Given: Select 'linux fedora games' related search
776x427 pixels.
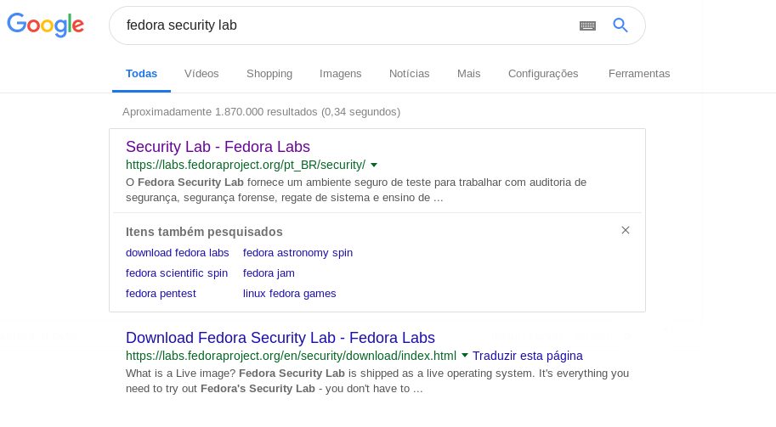Looking at the screenshot, I should tap(290, 294).
